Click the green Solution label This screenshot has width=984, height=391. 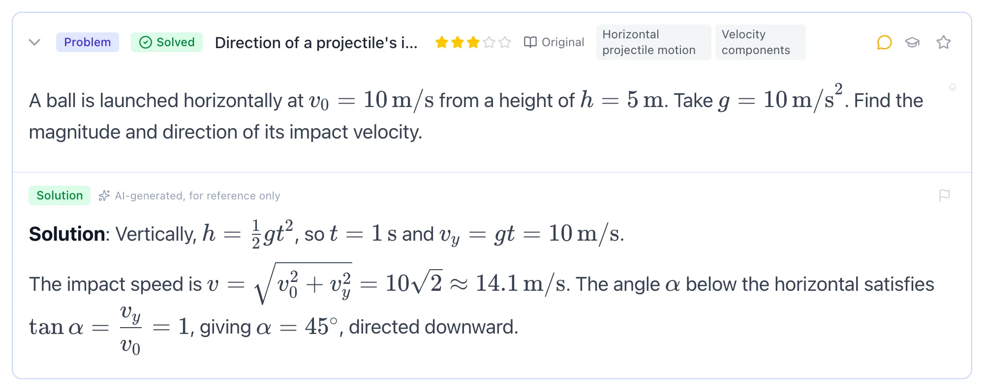(x=60, y=195)
